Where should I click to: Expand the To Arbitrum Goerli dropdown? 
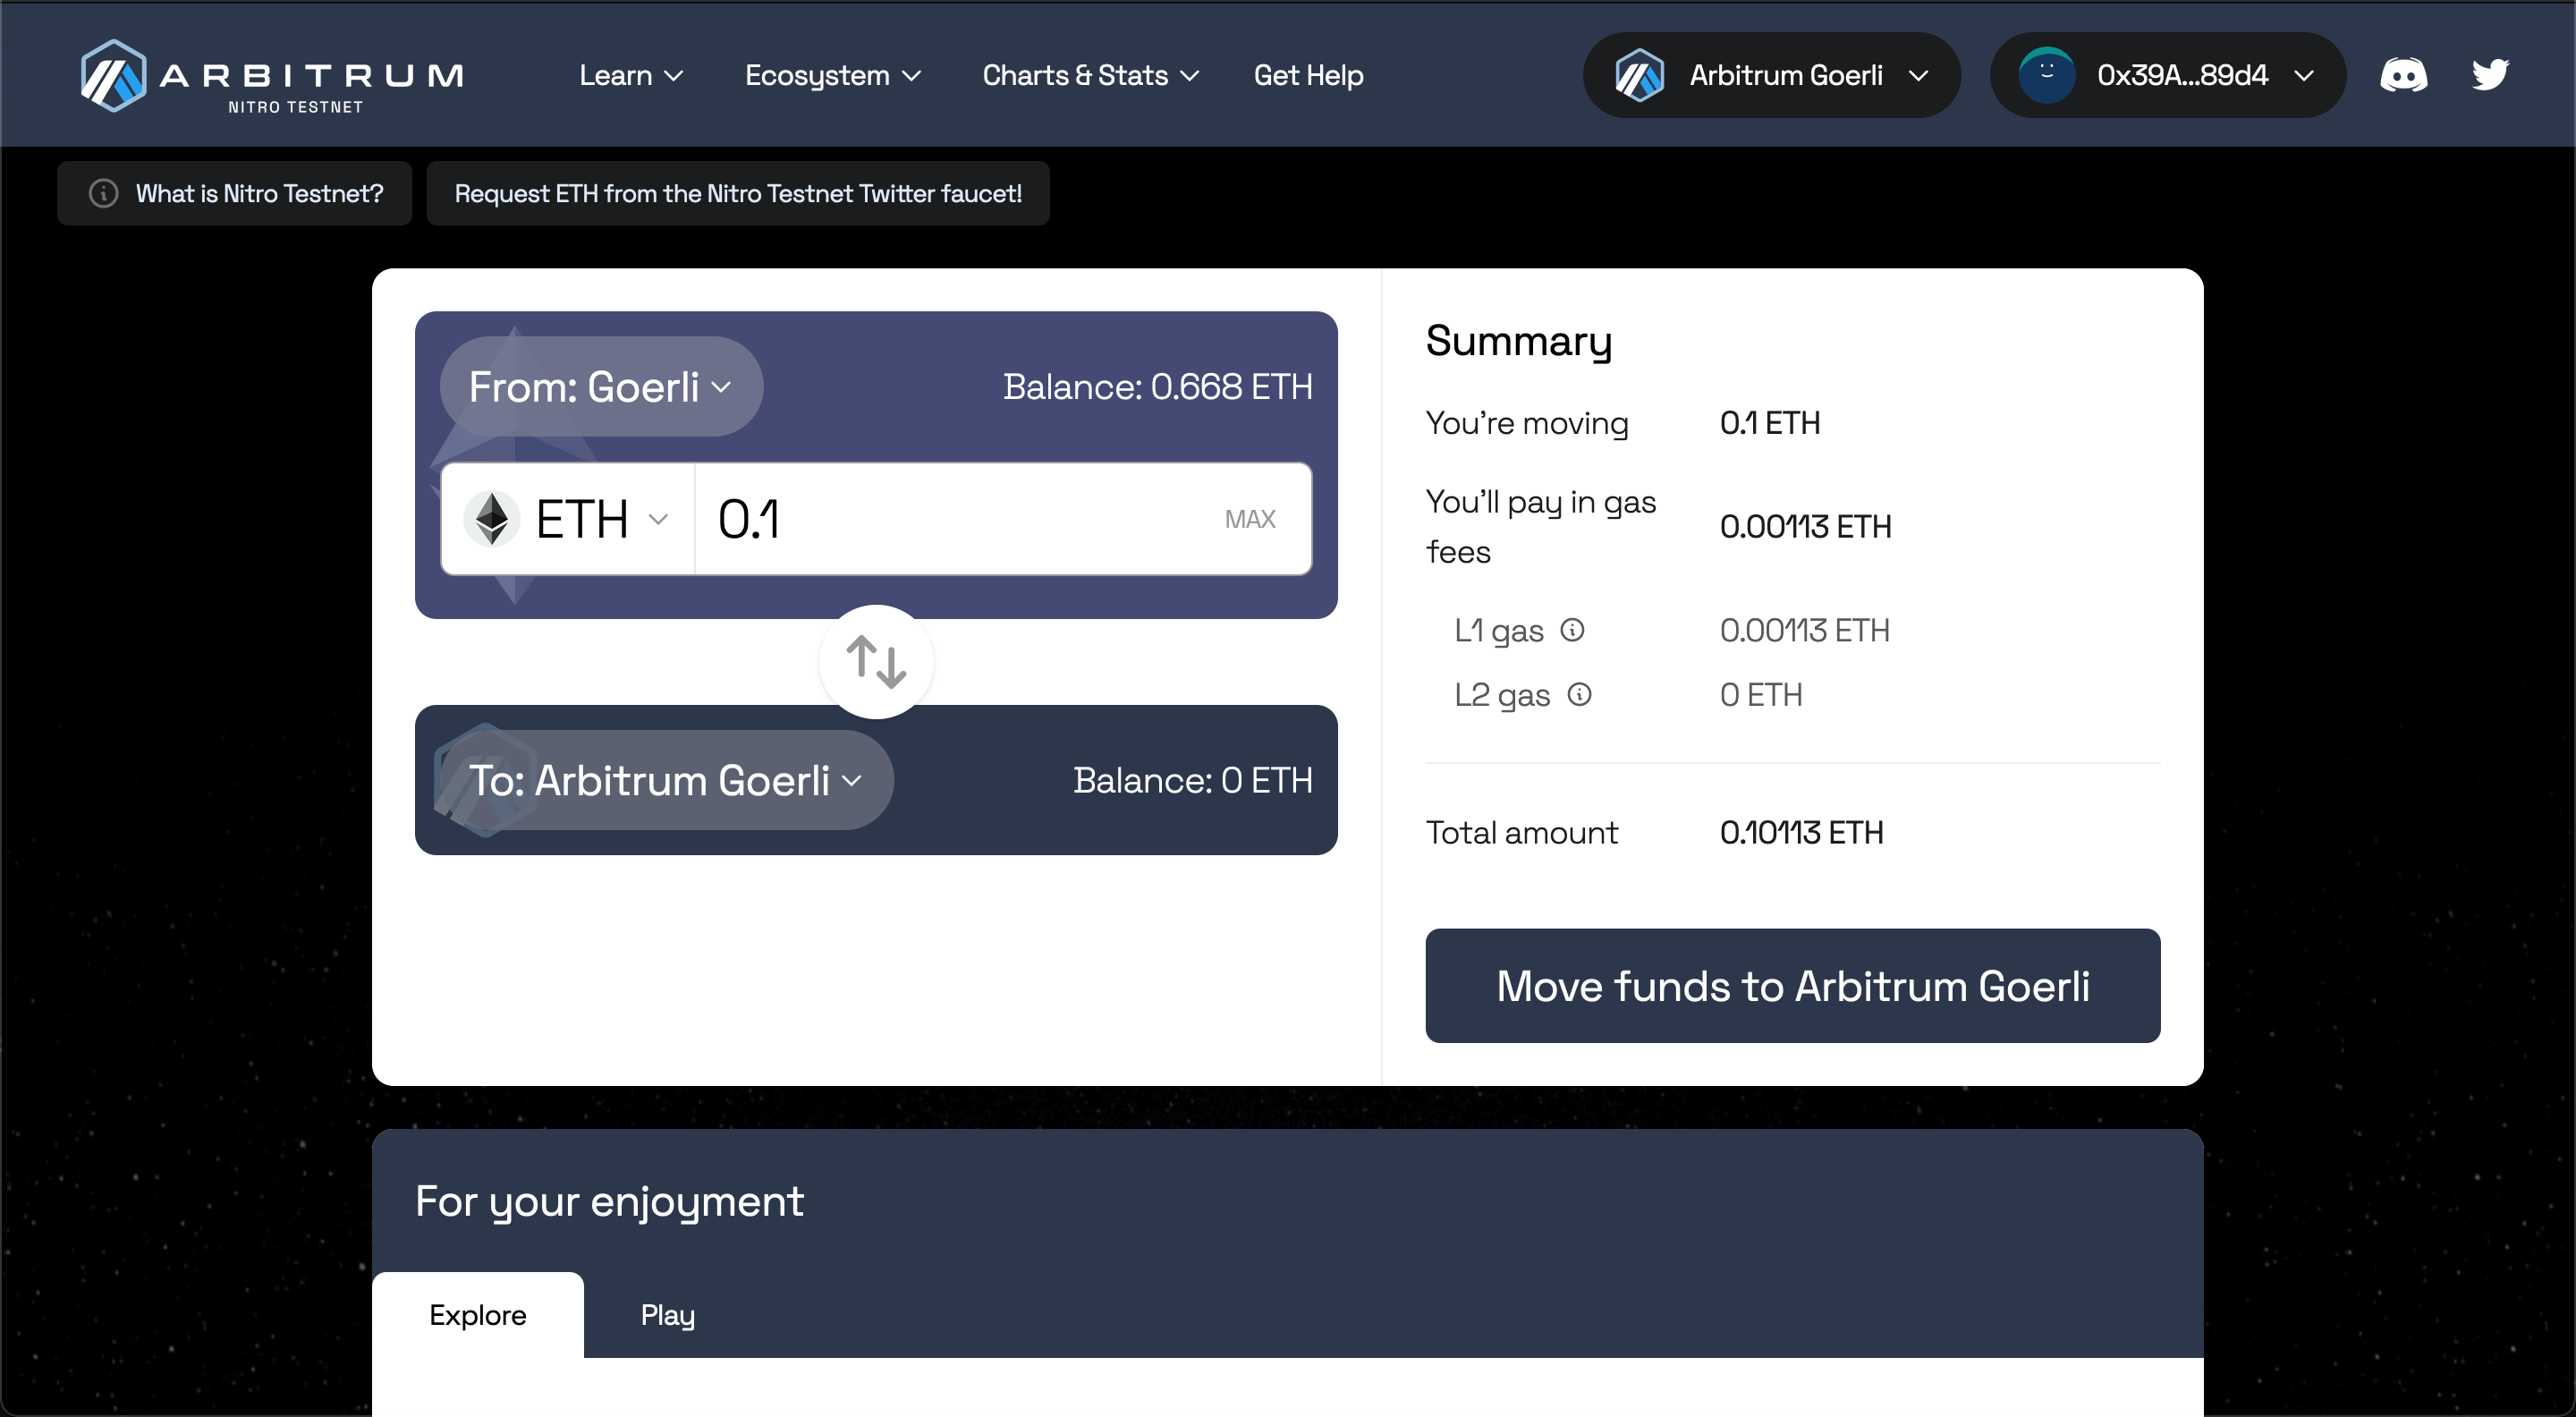point(668,780)
